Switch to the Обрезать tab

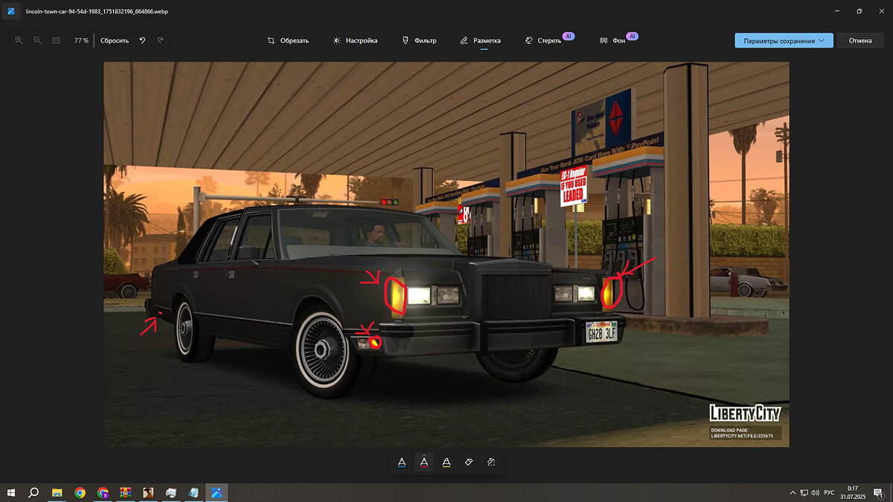[288, 40]
